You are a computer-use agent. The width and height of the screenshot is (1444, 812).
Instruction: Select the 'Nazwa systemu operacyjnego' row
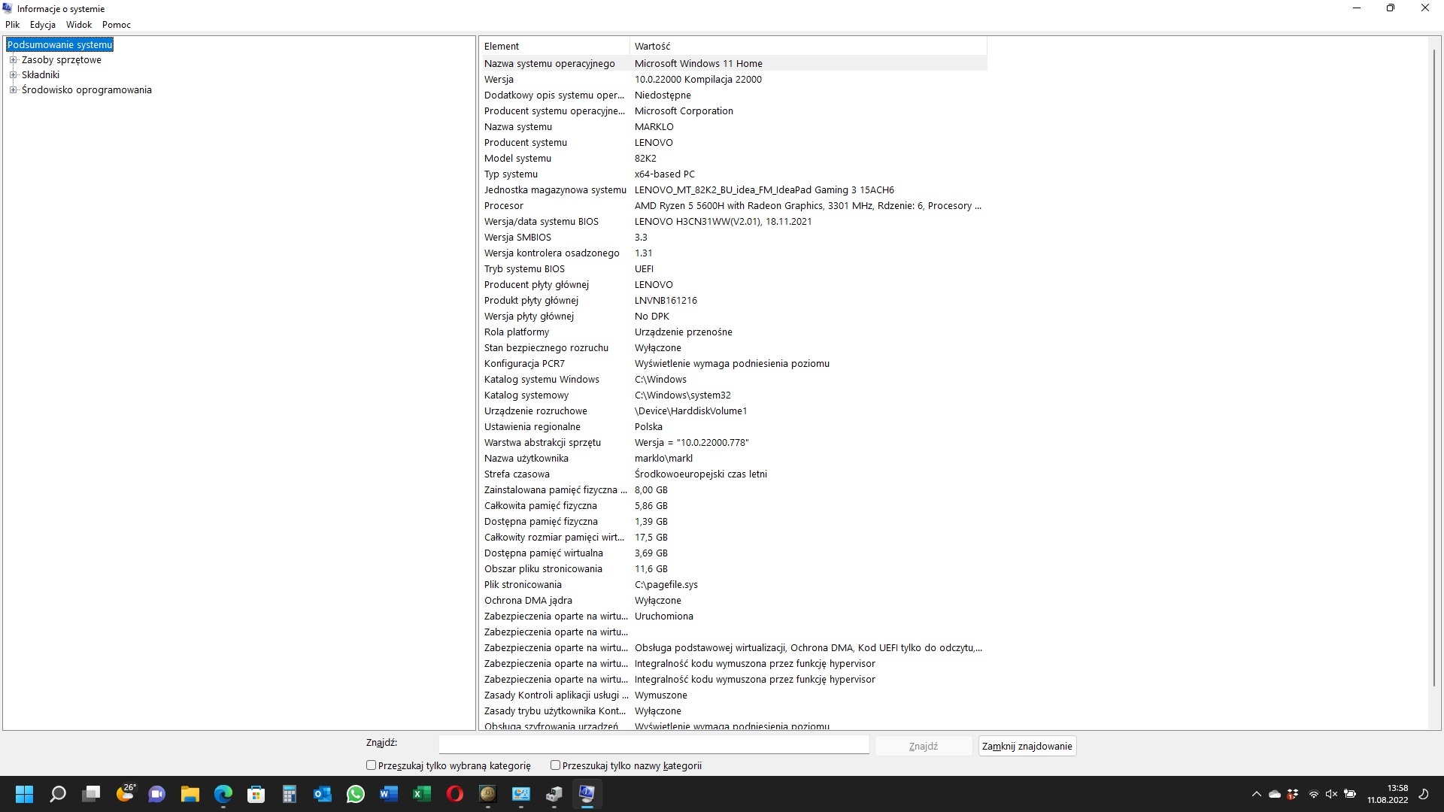(x=733, y=64)
